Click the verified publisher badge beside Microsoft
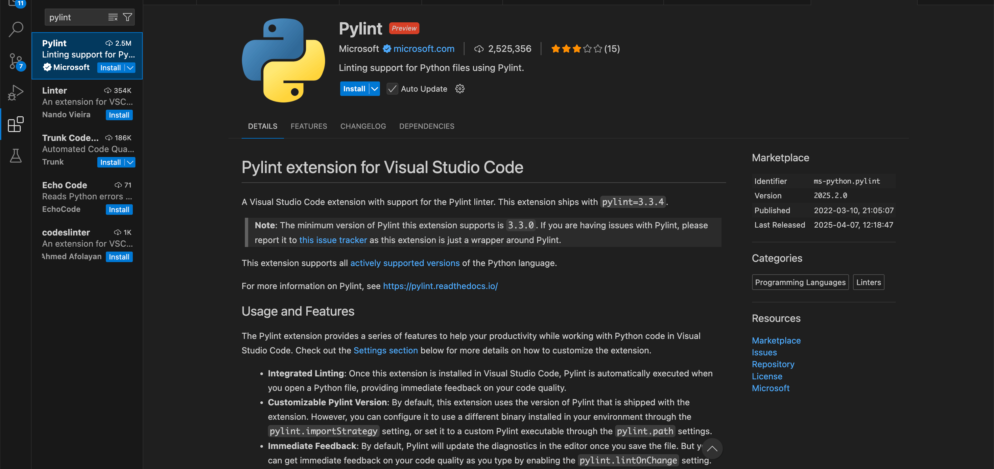 pos(387,49)
